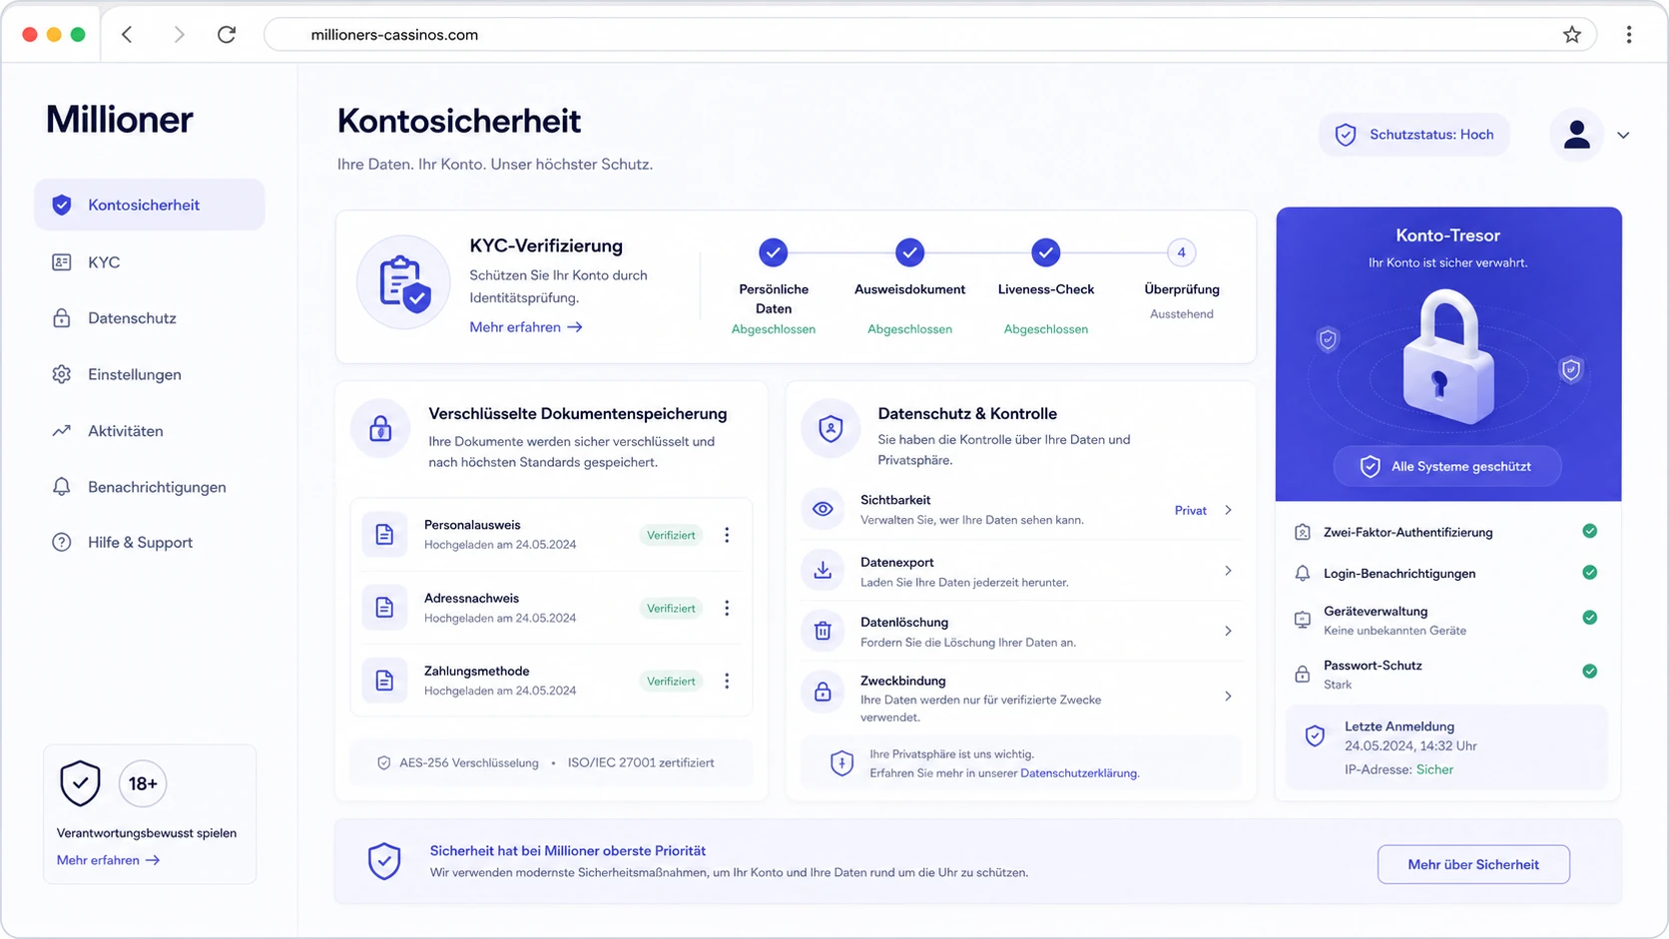
Task: Expand Datenexport row chevron
Action: point(1228,571)
